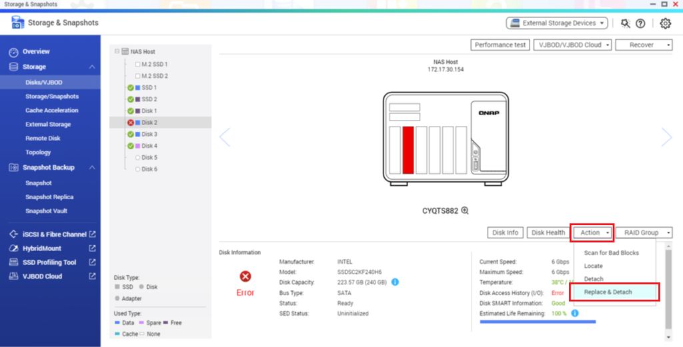Viewport: 683px width, 347px height.
Task: Click the global settings wrench icon
Action: 625,23
